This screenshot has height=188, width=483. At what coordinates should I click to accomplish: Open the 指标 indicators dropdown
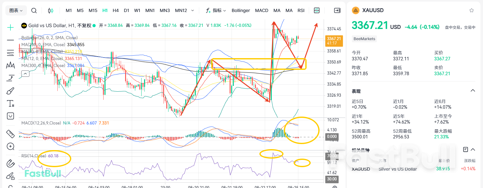pyautogui.click(x=218, y=10)
